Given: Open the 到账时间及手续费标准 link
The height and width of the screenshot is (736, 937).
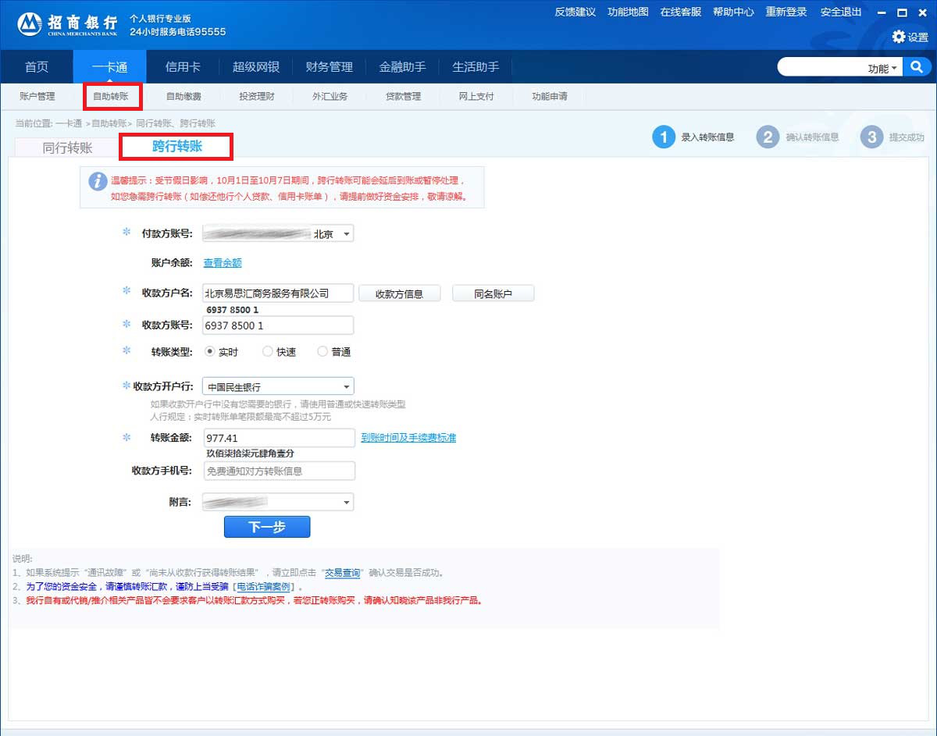Looking at the screenshot, I should coord(408,438).
